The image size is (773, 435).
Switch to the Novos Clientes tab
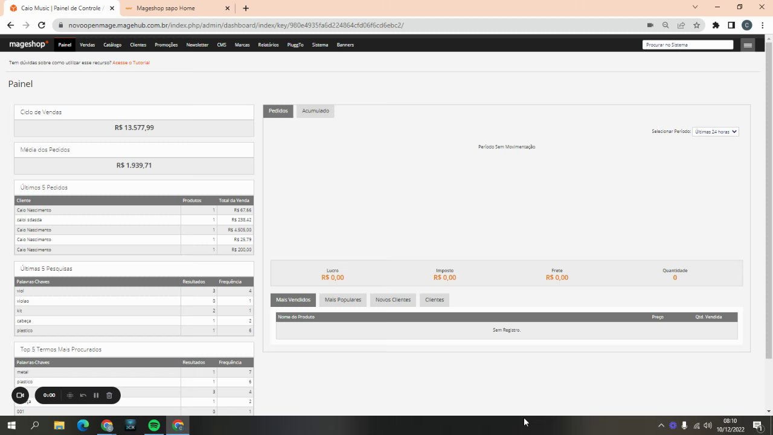point(393,300)
